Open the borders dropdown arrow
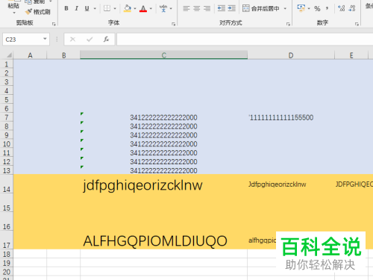The width and height of the screenshot is (373, 280). click(115, 9)
